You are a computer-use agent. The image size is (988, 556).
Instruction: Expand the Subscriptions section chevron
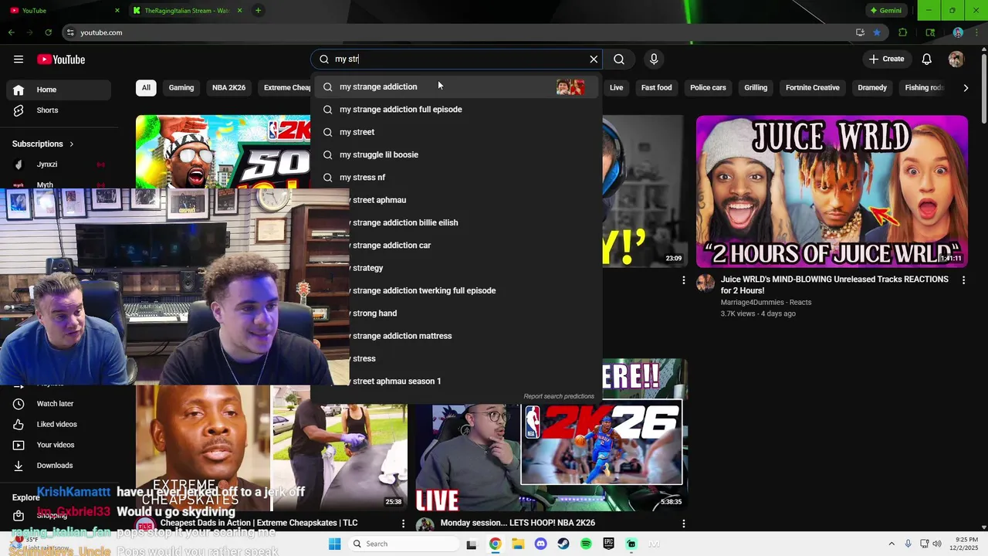point(72,144)
